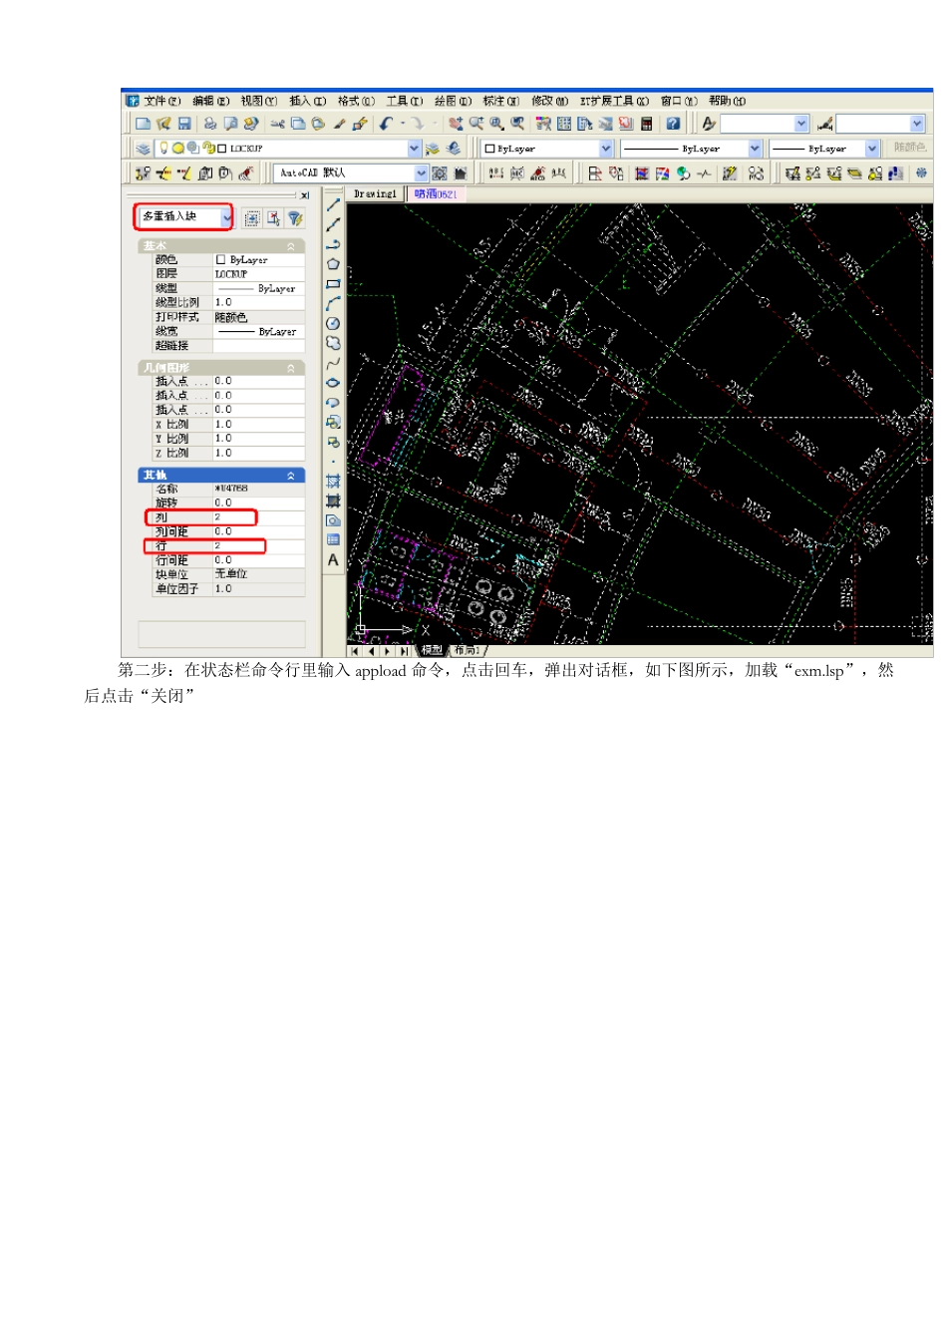Select the Circle draw tool
Image resolution: width=947 pixels, height=1340 pixels.
pyautogui.click(x=333, y=323)
